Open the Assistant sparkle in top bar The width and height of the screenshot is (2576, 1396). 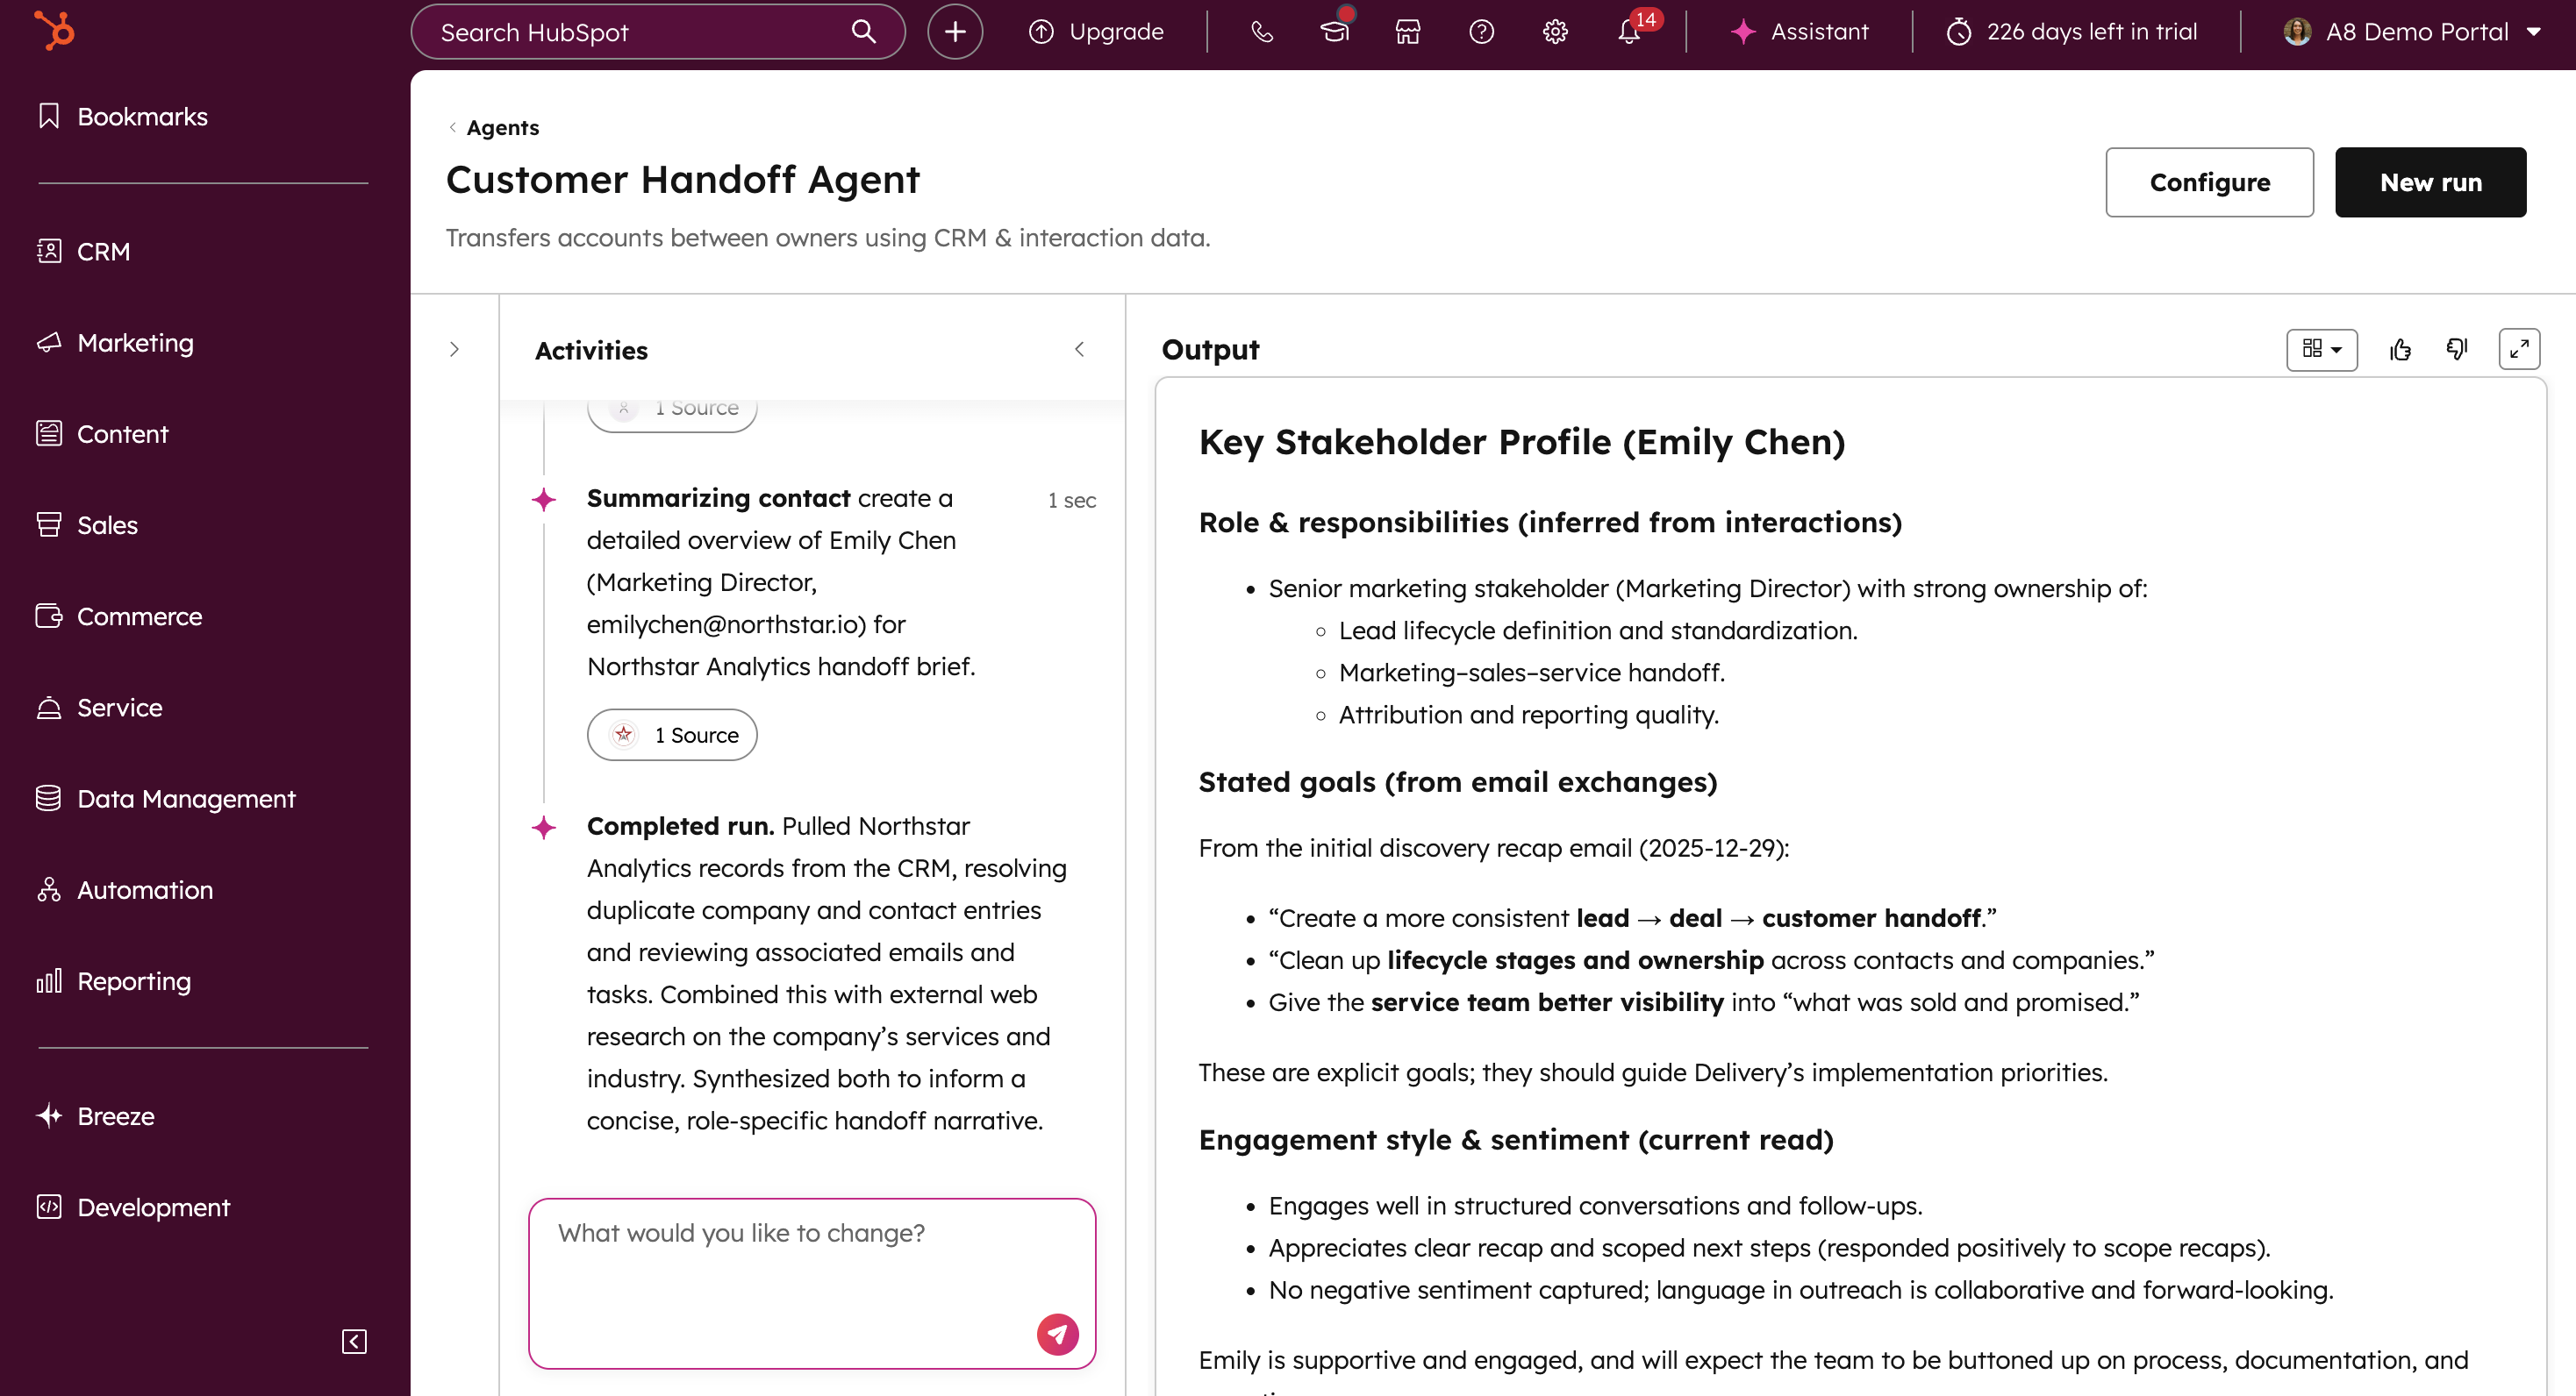(1800, 31)
